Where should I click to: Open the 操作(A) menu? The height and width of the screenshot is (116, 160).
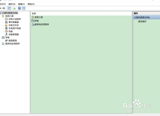(x=12, y=4)
